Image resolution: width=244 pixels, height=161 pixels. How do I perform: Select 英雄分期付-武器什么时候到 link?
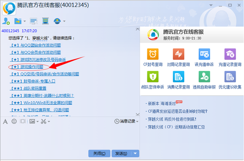coord(42,95)
